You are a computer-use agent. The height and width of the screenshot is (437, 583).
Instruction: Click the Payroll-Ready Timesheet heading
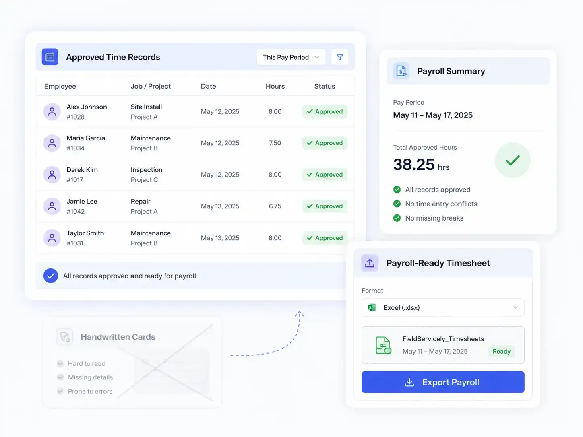438,263
